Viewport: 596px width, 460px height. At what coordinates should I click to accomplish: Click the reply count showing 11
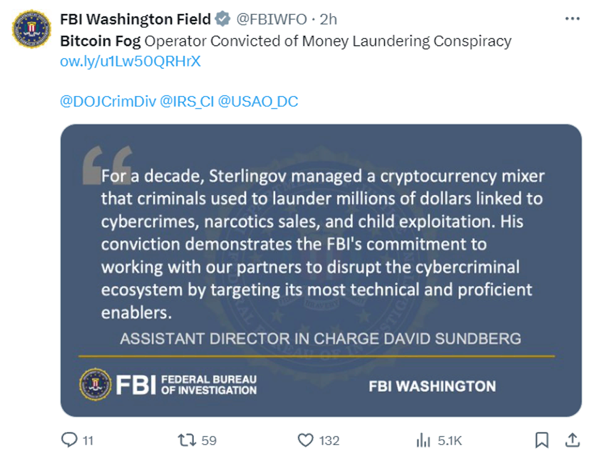point(87,440)
